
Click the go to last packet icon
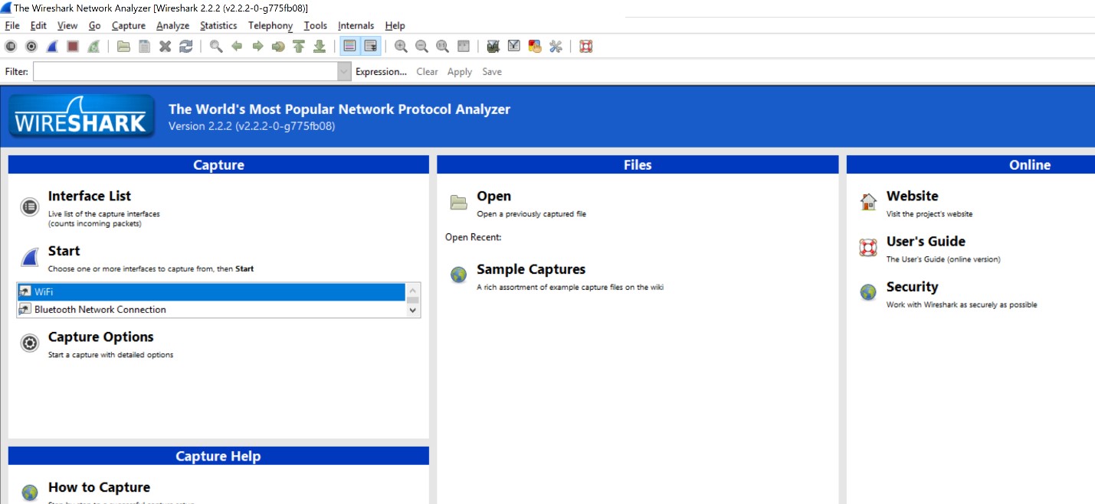point(320,47)
